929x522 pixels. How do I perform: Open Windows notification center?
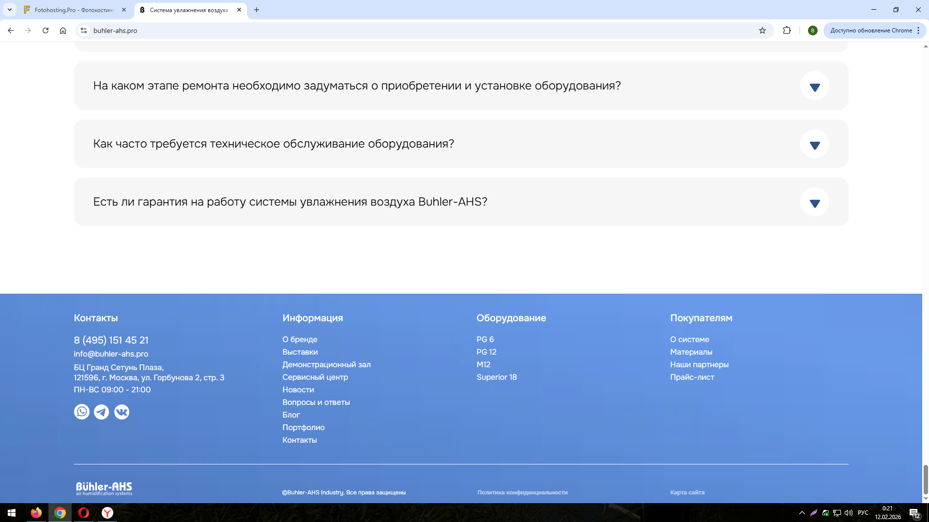click(x=914, y=513)
